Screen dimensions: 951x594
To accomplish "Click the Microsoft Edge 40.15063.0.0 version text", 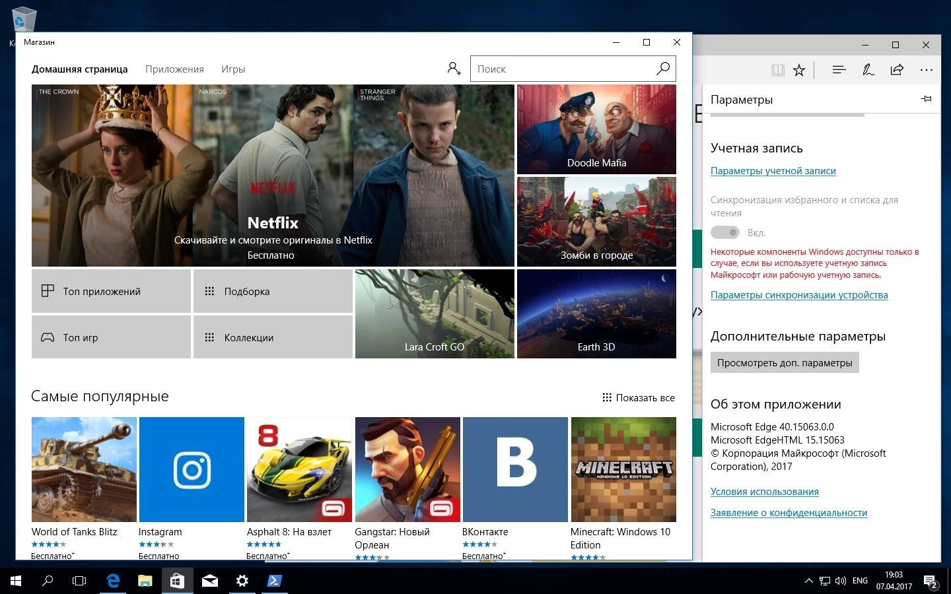I will 772,426.
